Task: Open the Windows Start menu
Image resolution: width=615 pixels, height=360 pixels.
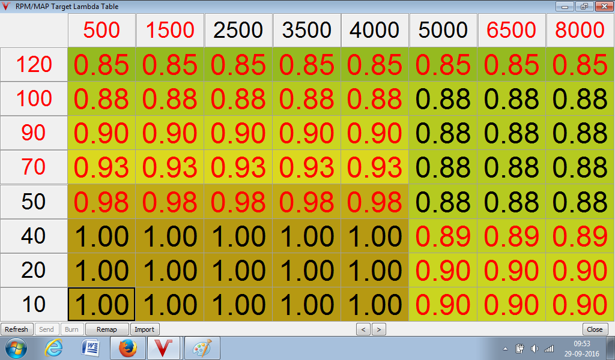Action: (16, 348)
